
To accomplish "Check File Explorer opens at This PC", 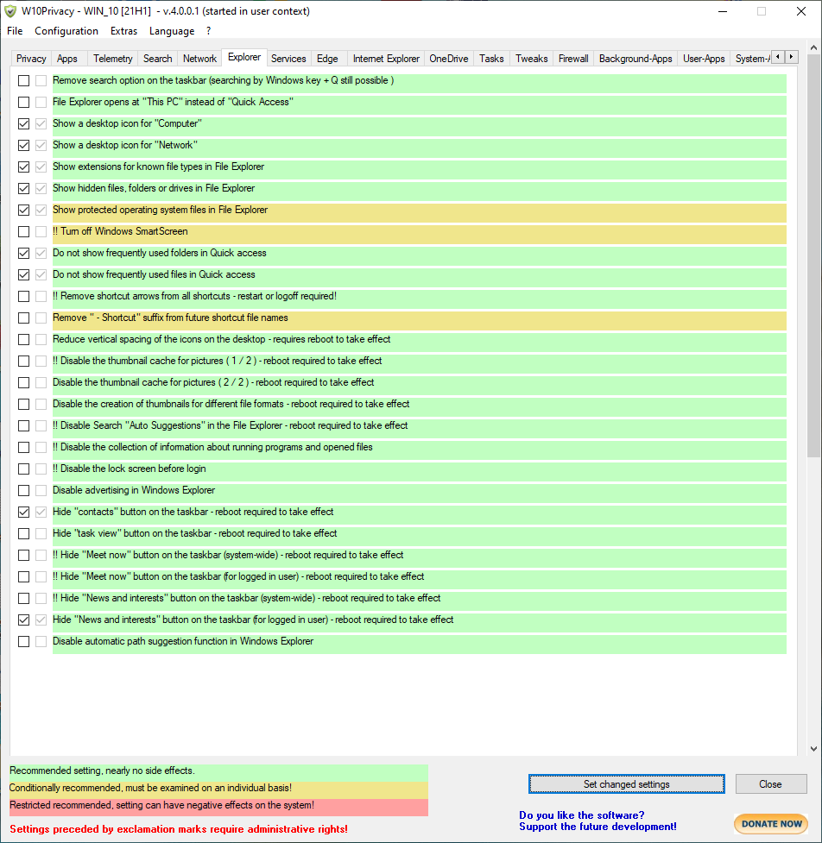I will pyautogui.click(x=23, y=102).
